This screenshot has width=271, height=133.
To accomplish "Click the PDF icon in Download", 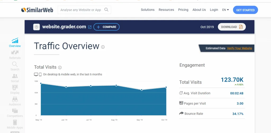I will tap(241, 27).
